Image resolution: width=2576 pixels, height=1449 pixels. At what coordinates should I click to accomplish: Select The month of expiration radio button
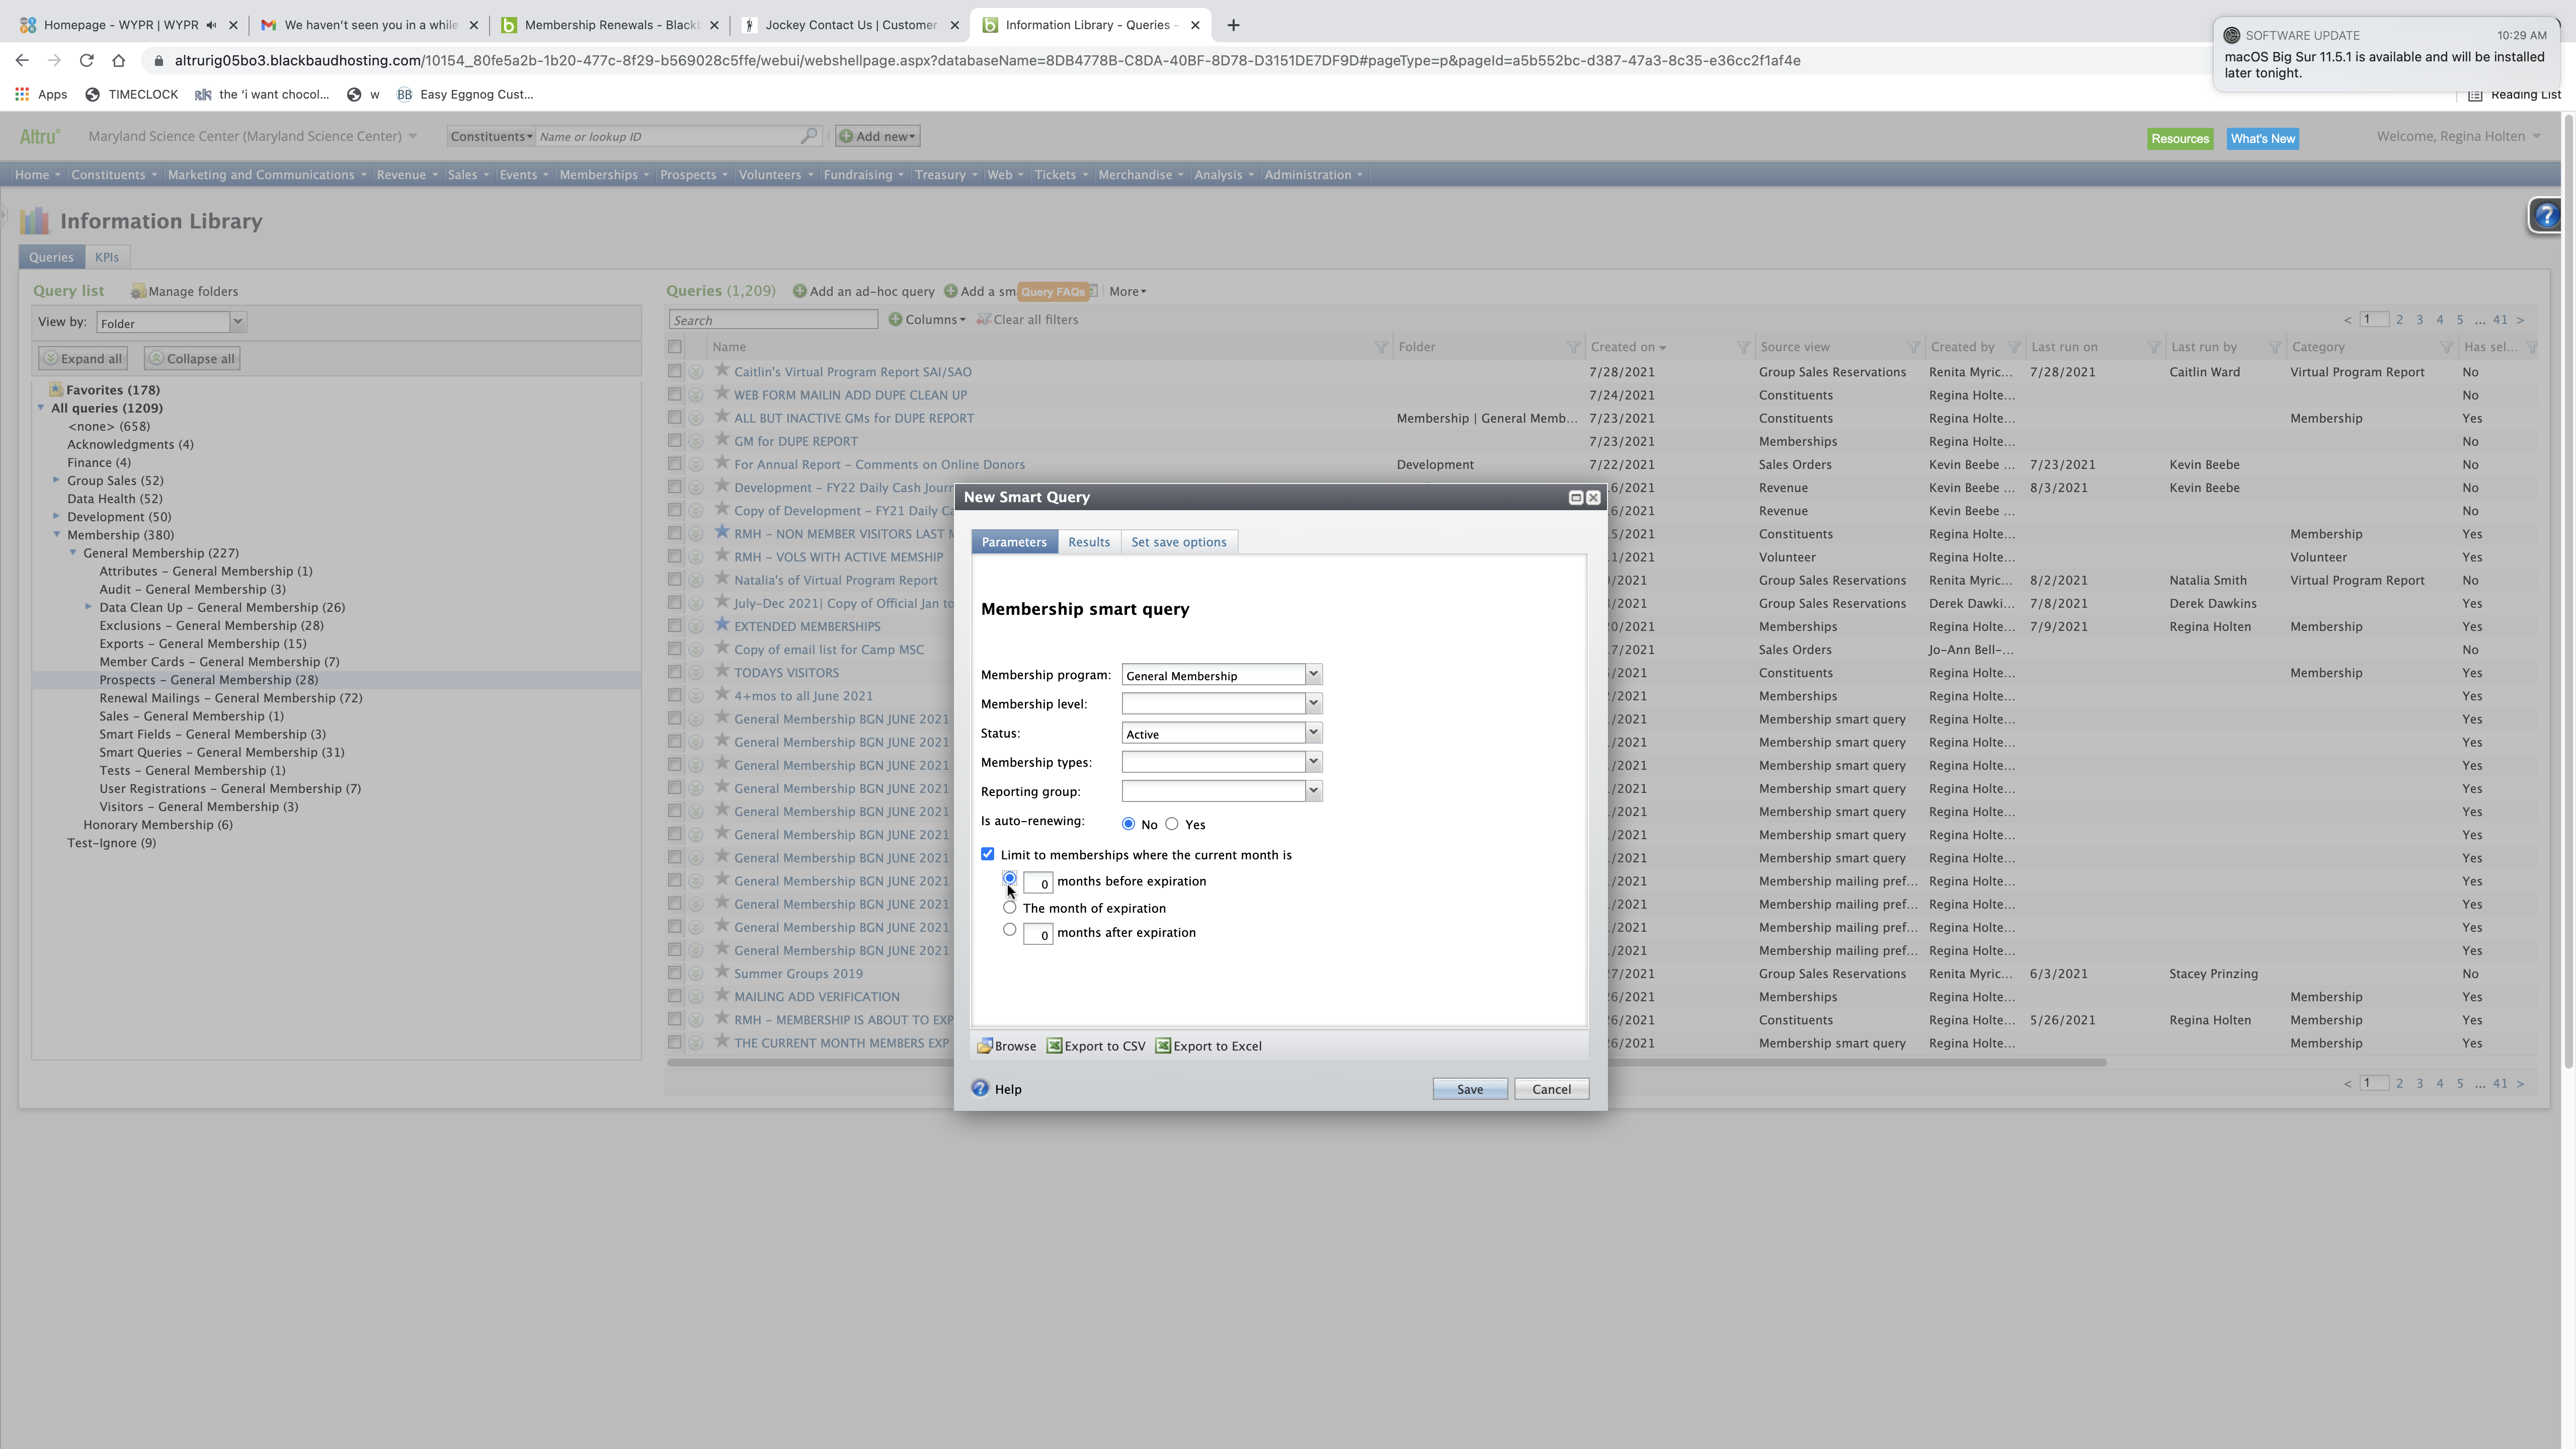pyautogui.click(x=1010, y=908)
